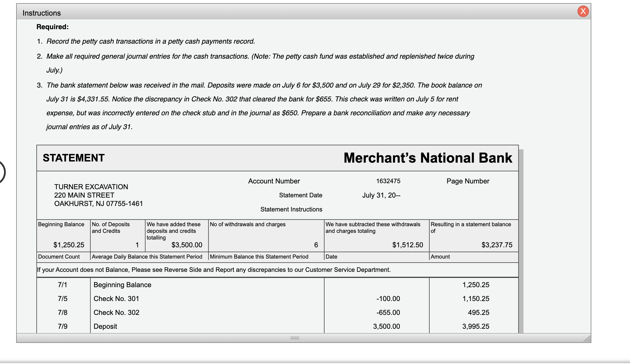Click the Check No. 301 row
This screenshot has height=364, width=630.
(116, 299)
